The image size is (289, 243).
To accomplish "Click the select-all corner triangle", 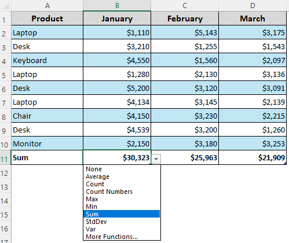I will click(x=6, y=6).
